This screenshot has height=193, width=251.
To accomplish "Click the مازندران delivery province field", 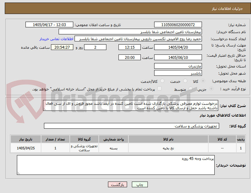I will [x=178, y=66].
